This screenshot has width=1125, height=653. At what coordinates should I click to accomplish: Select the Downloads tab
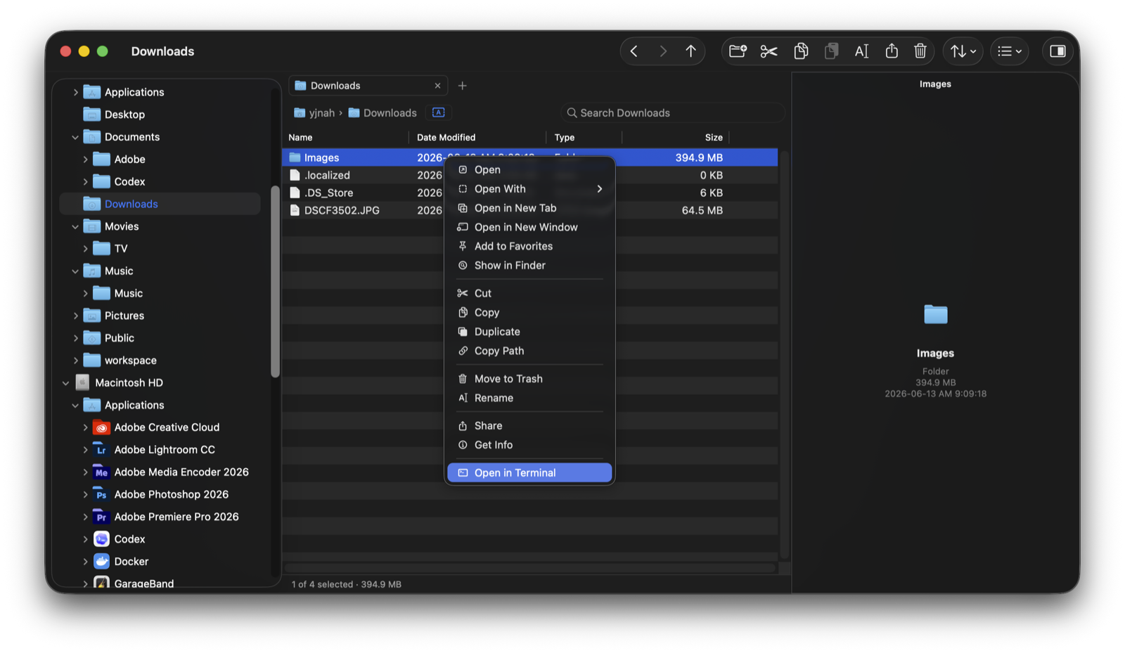pyautogui.click(x=367, y=86)
